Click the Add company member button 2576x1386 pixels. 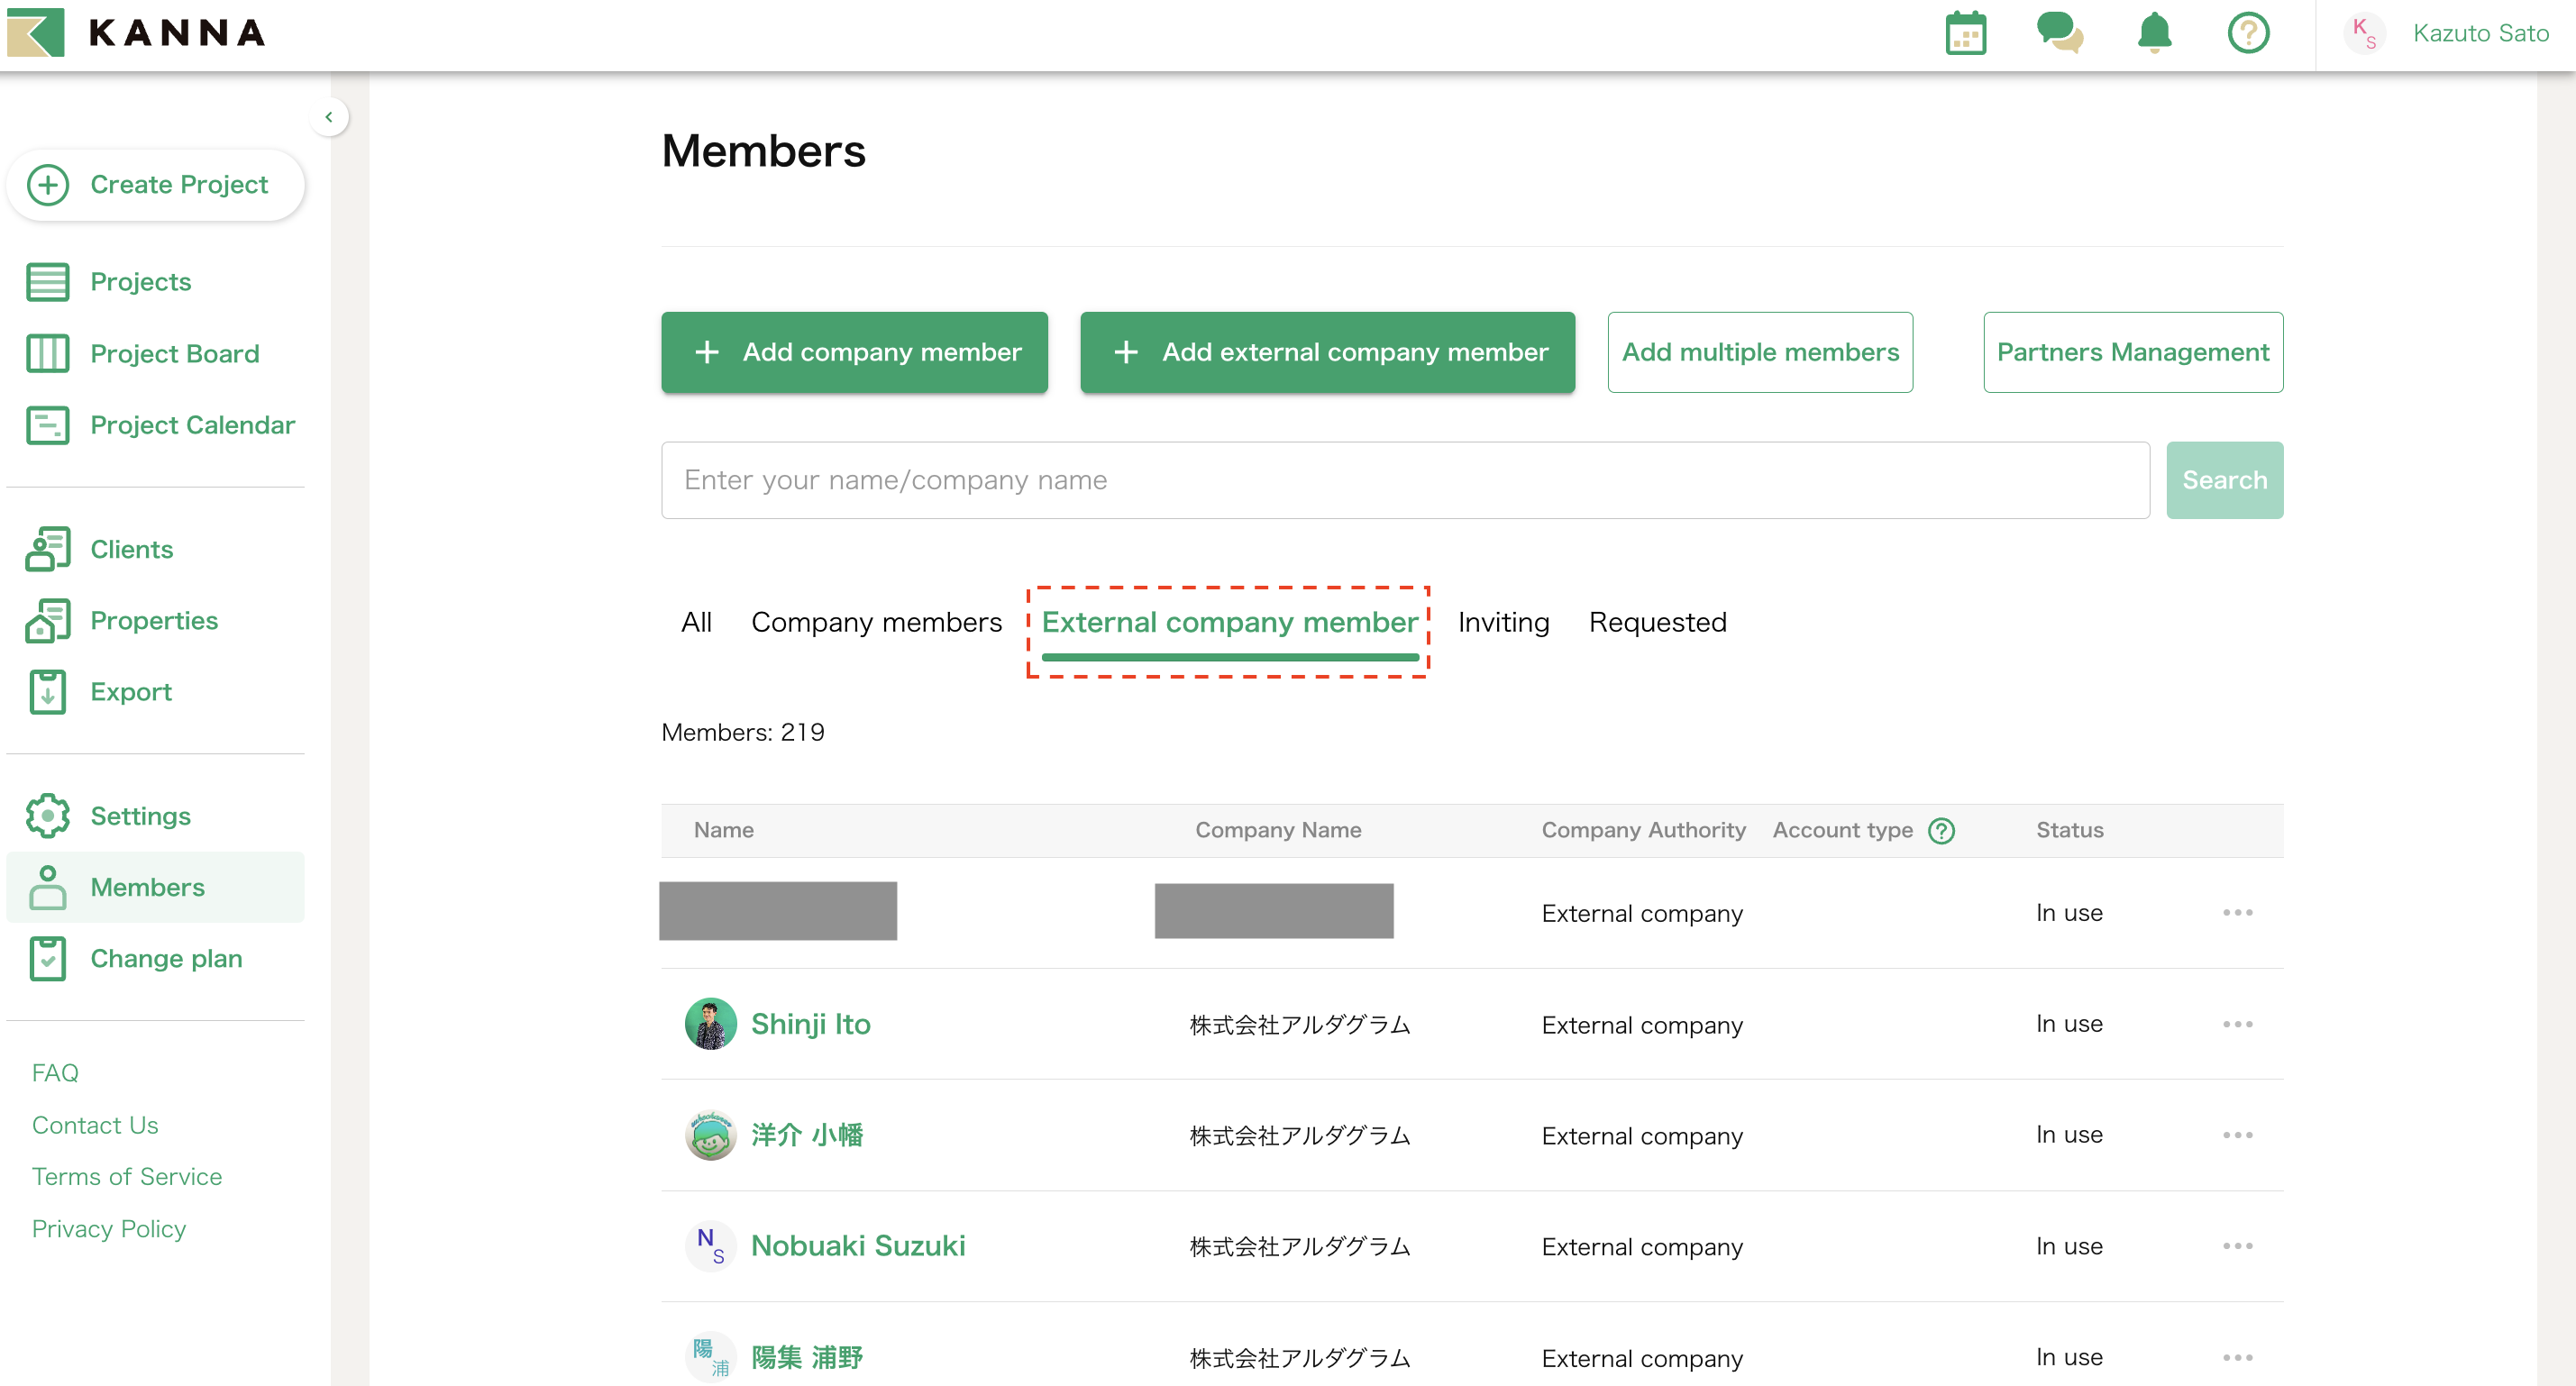(x=854, y=352)
